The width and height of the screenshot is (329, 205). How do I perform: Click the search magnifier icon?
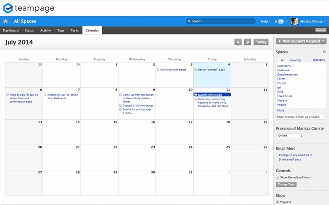tap(189, 21)
